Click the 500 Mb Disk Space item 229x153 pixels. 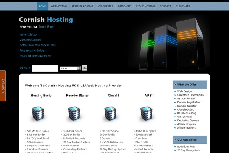click(x=38, y=131)
